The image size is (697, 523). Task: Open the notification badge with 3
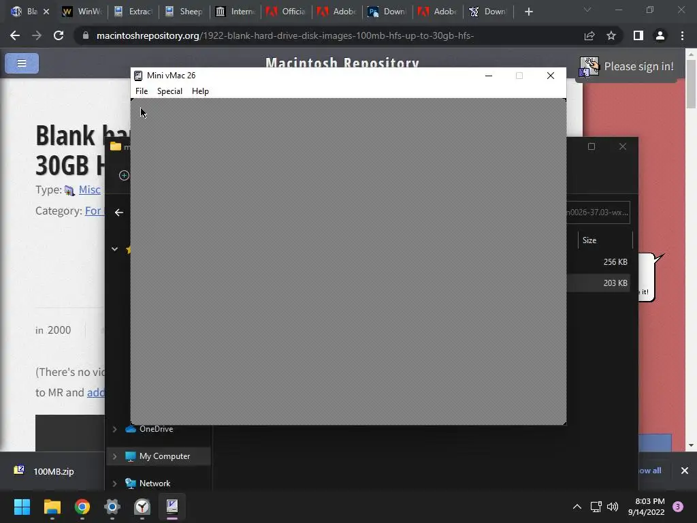tap(678, 507)
